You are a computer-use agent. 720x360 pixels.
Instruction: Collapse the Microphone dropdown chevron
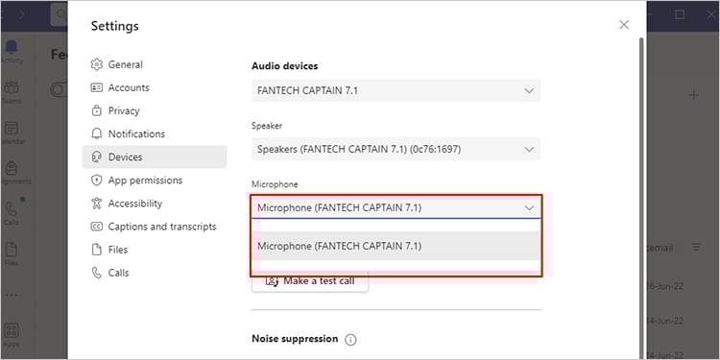tap(529, 208)
